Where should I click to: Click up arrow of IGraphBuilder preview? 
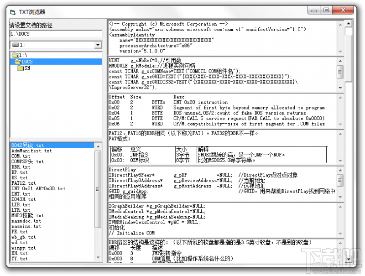tap(340, 207)
